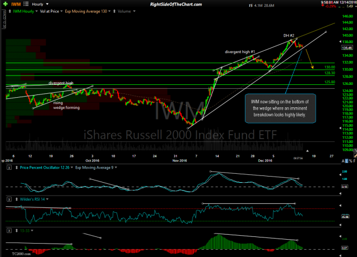Viewport: 357px width, 257px height.
Task: Click the 'DH #2' chart label
Action: (289, 35)
